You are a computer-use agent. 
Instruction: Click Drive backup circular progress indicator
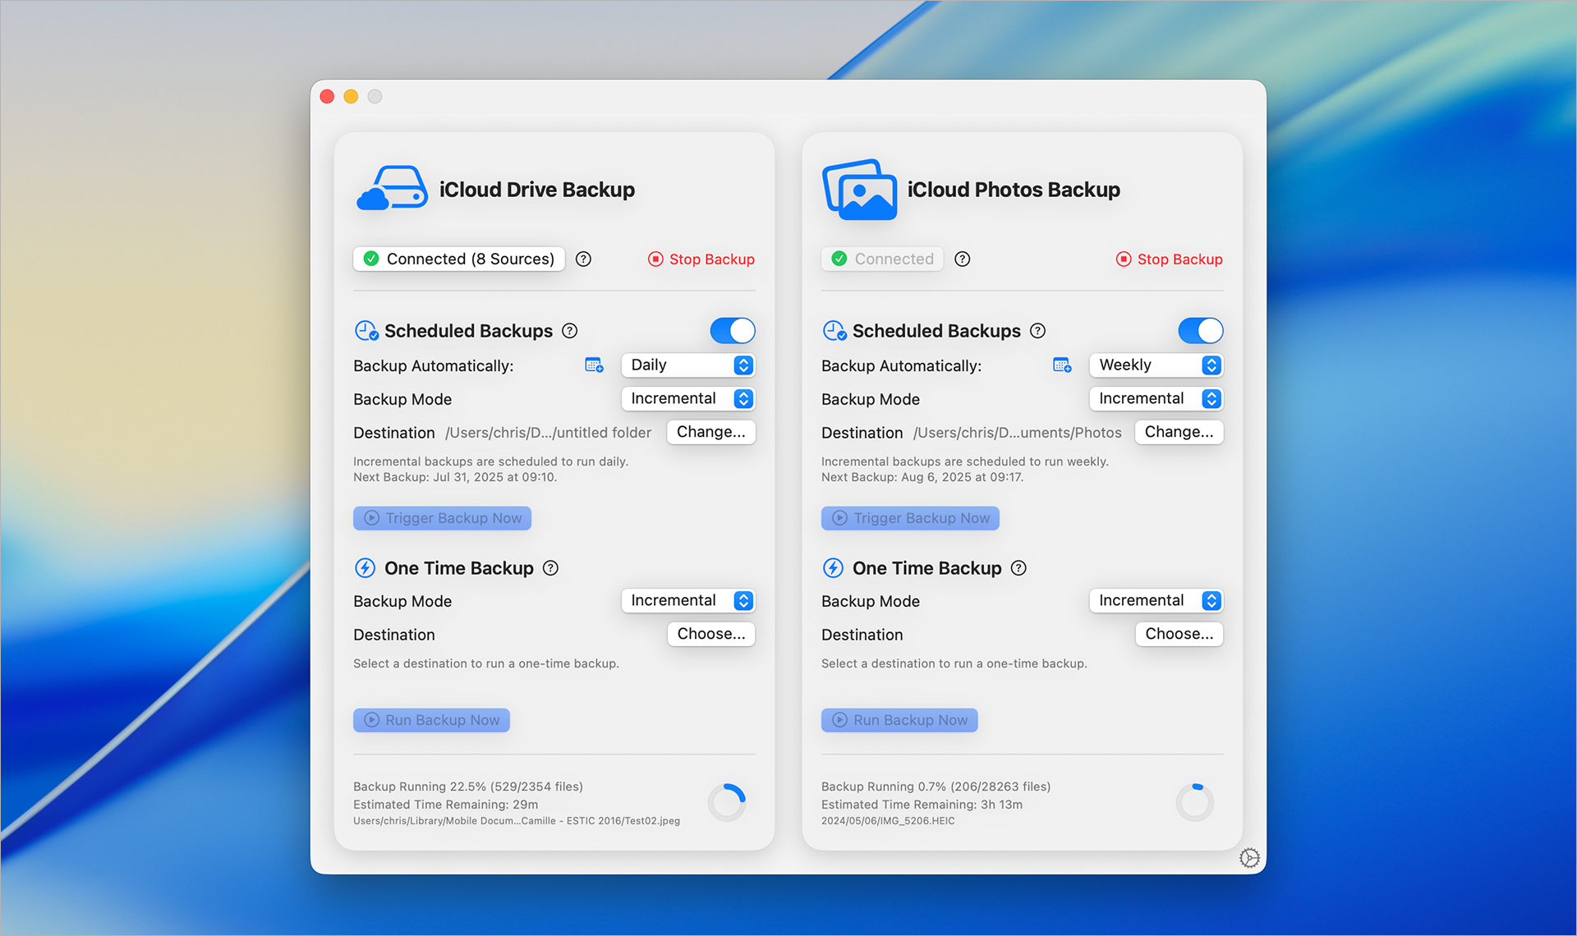click(x=727, y=802)
